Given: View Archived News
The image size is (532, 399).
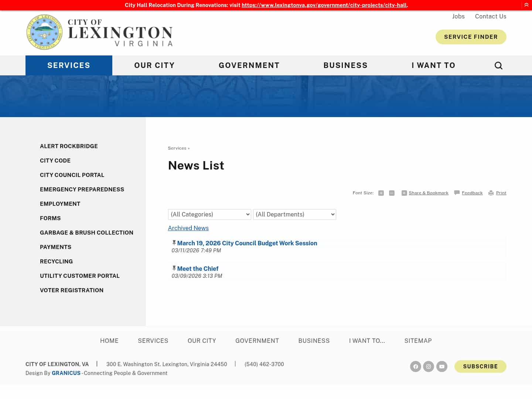Looking at the screenshot, I should [188, 228].
